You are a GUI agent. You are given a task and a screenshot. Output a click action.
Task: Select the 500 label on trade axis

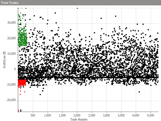point(33,115)
